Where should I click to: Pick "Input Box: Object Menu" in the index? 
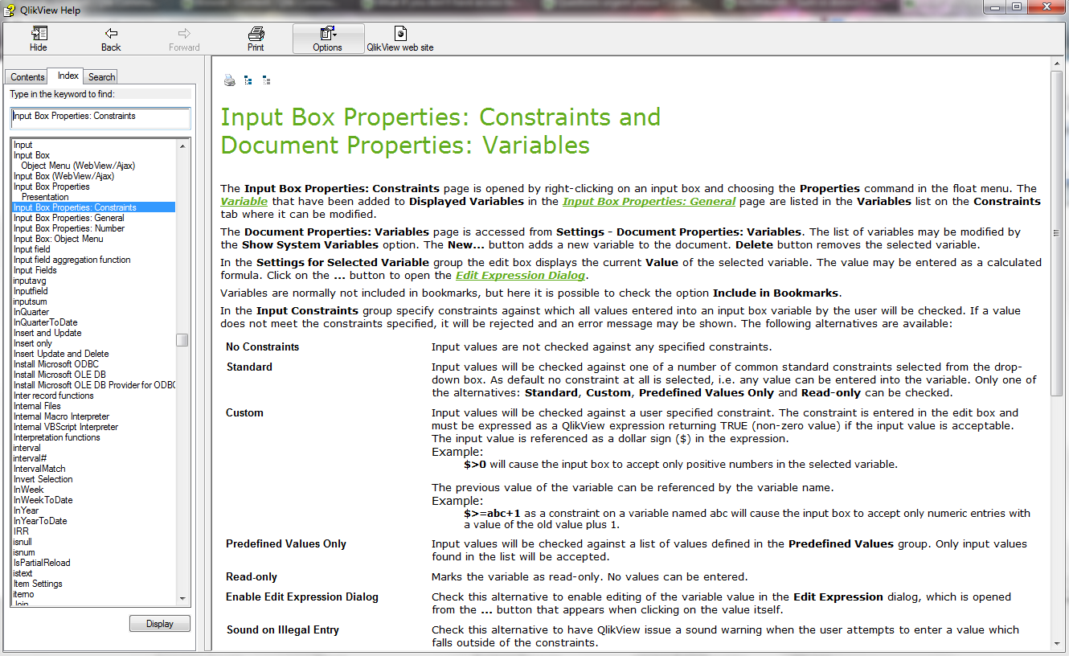pos(58,239)
